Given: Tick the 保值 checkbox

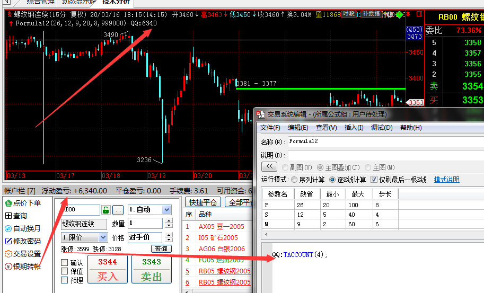Looking at the screenshot, I should 64,271.
